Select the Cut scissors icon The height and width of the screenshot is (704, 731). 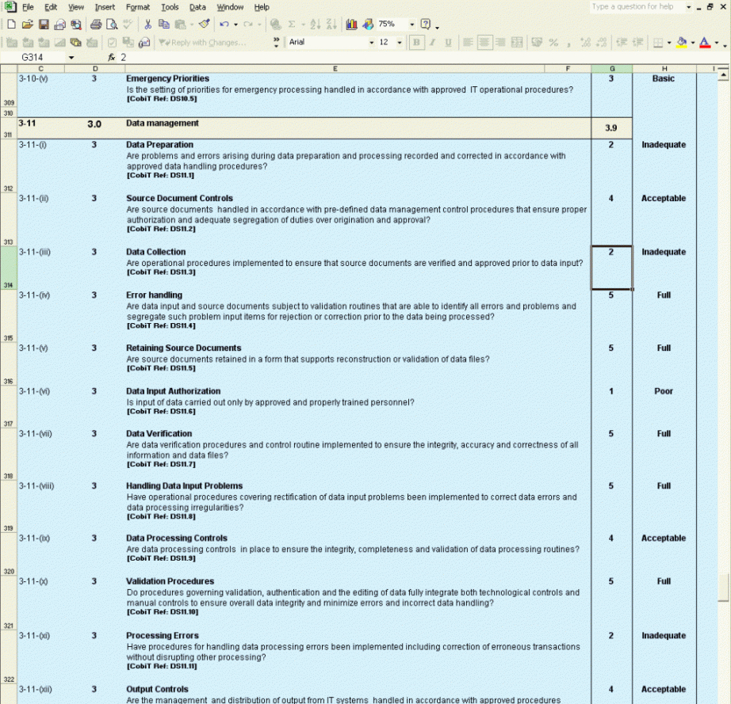147,25
